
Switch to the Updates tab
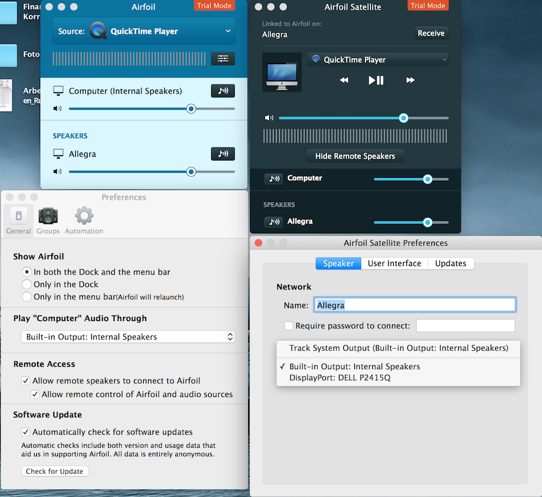[451, 264]
